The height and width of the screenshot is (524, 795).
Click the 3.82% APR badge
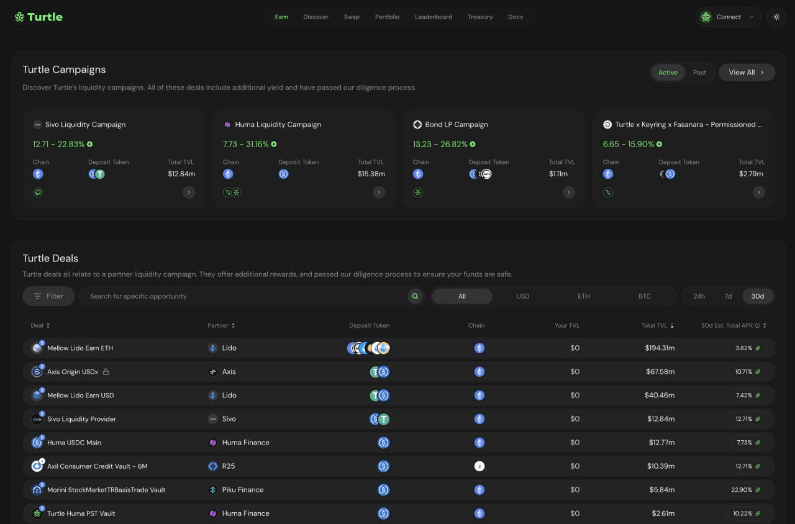(748, 348)
